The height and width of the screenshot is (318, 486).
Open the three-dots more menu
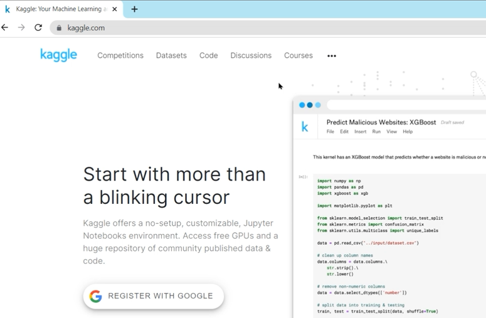pyautogui.click(x=332, y=56)
